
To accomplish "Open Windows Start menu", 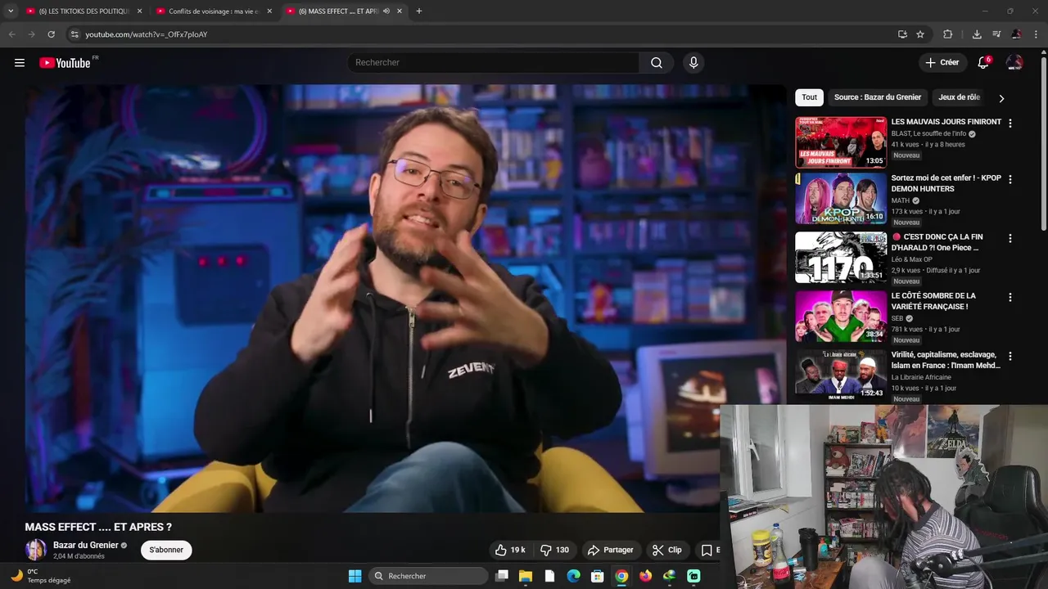I will coord(355,576).
